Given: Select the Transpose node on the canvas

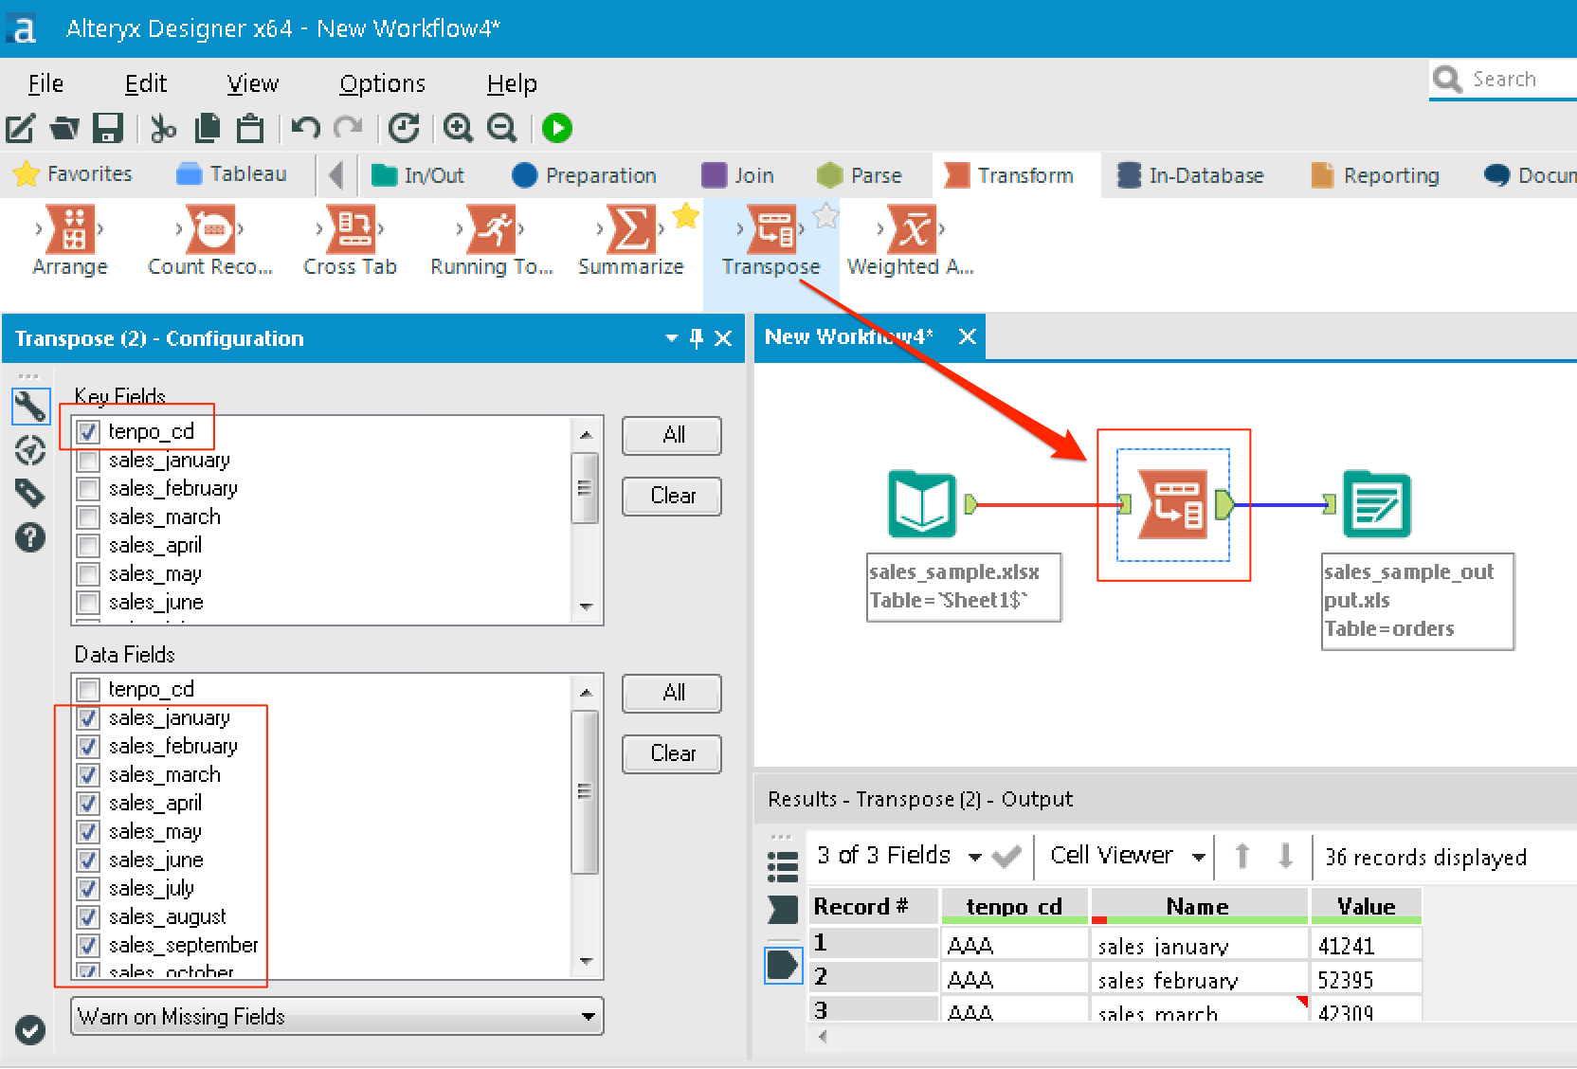Looking at the screenshot, I should (x=1173, y=504).
